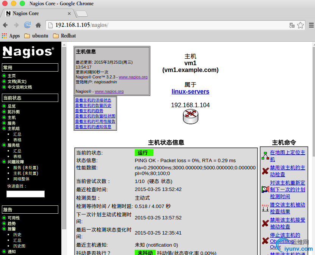Viewport: 315px width, 255px height.
Task: Open 中文说明文档 in the sidebar
Action: (x=19, y=87)
